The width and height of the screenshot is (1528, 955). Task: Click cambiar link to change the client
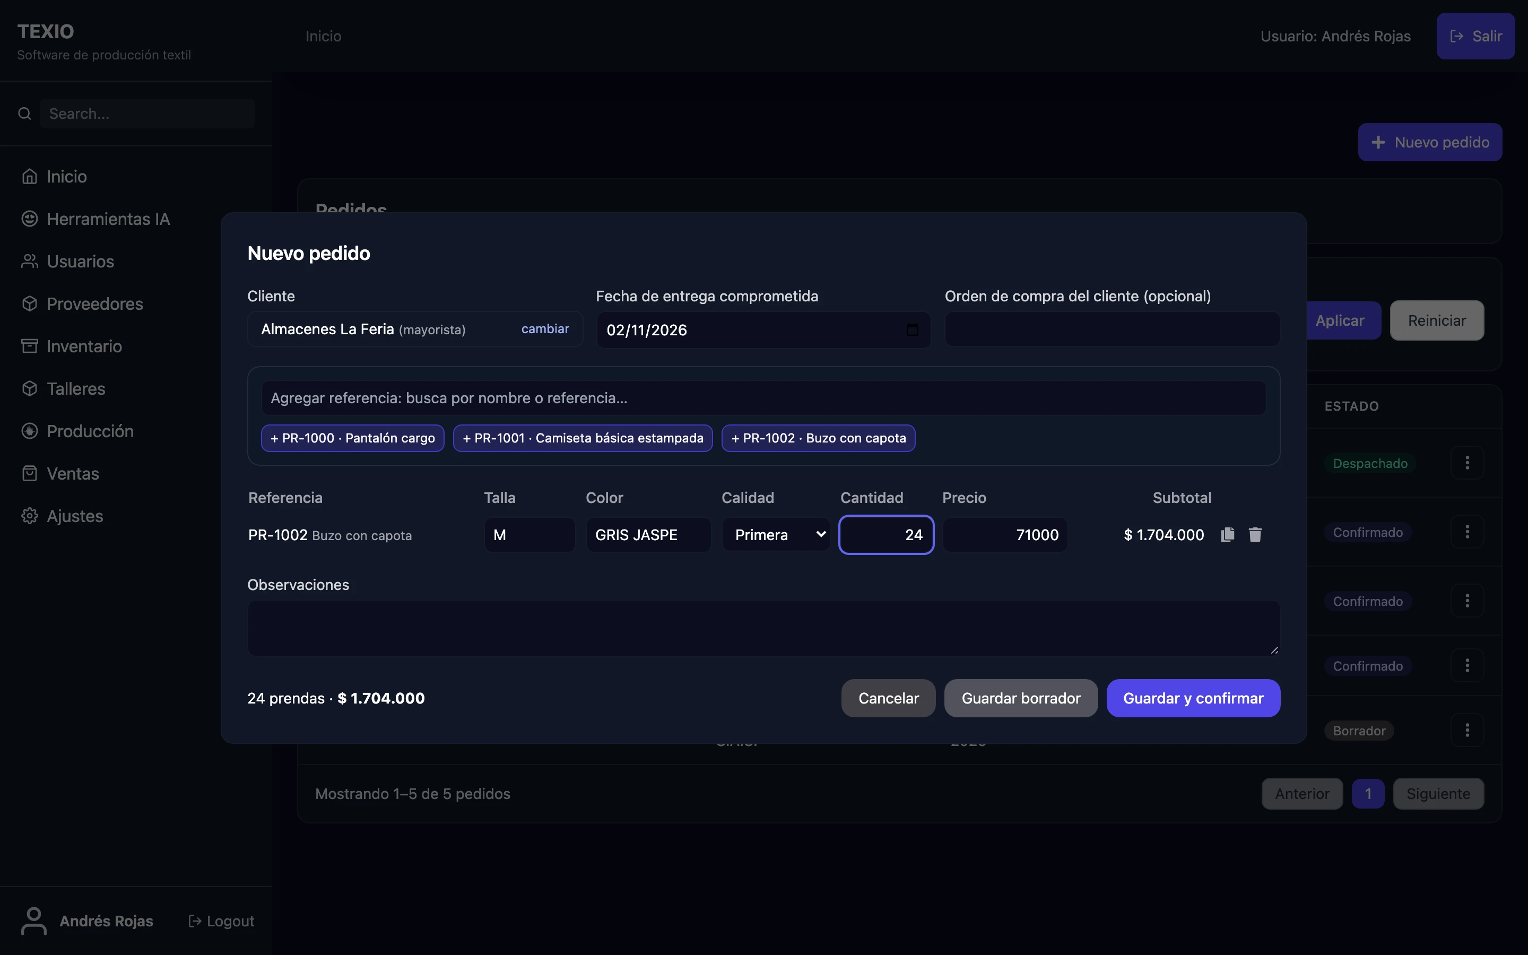pos(545,329)
